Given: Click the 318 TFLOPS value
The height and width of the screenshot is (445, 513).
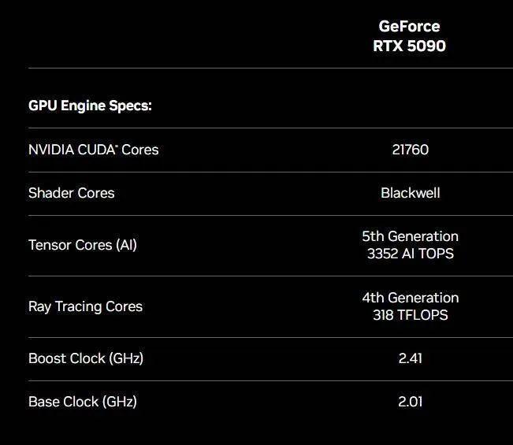Looking at the screenshot, I should [x=410, y=315].
